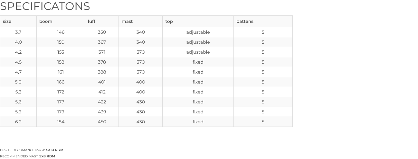
Task: Click the adjustable cell in the 4,2 row
Action: coord(198,52)
